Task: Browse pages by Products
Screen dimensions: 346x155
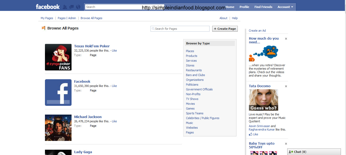Action: point(191,56)
